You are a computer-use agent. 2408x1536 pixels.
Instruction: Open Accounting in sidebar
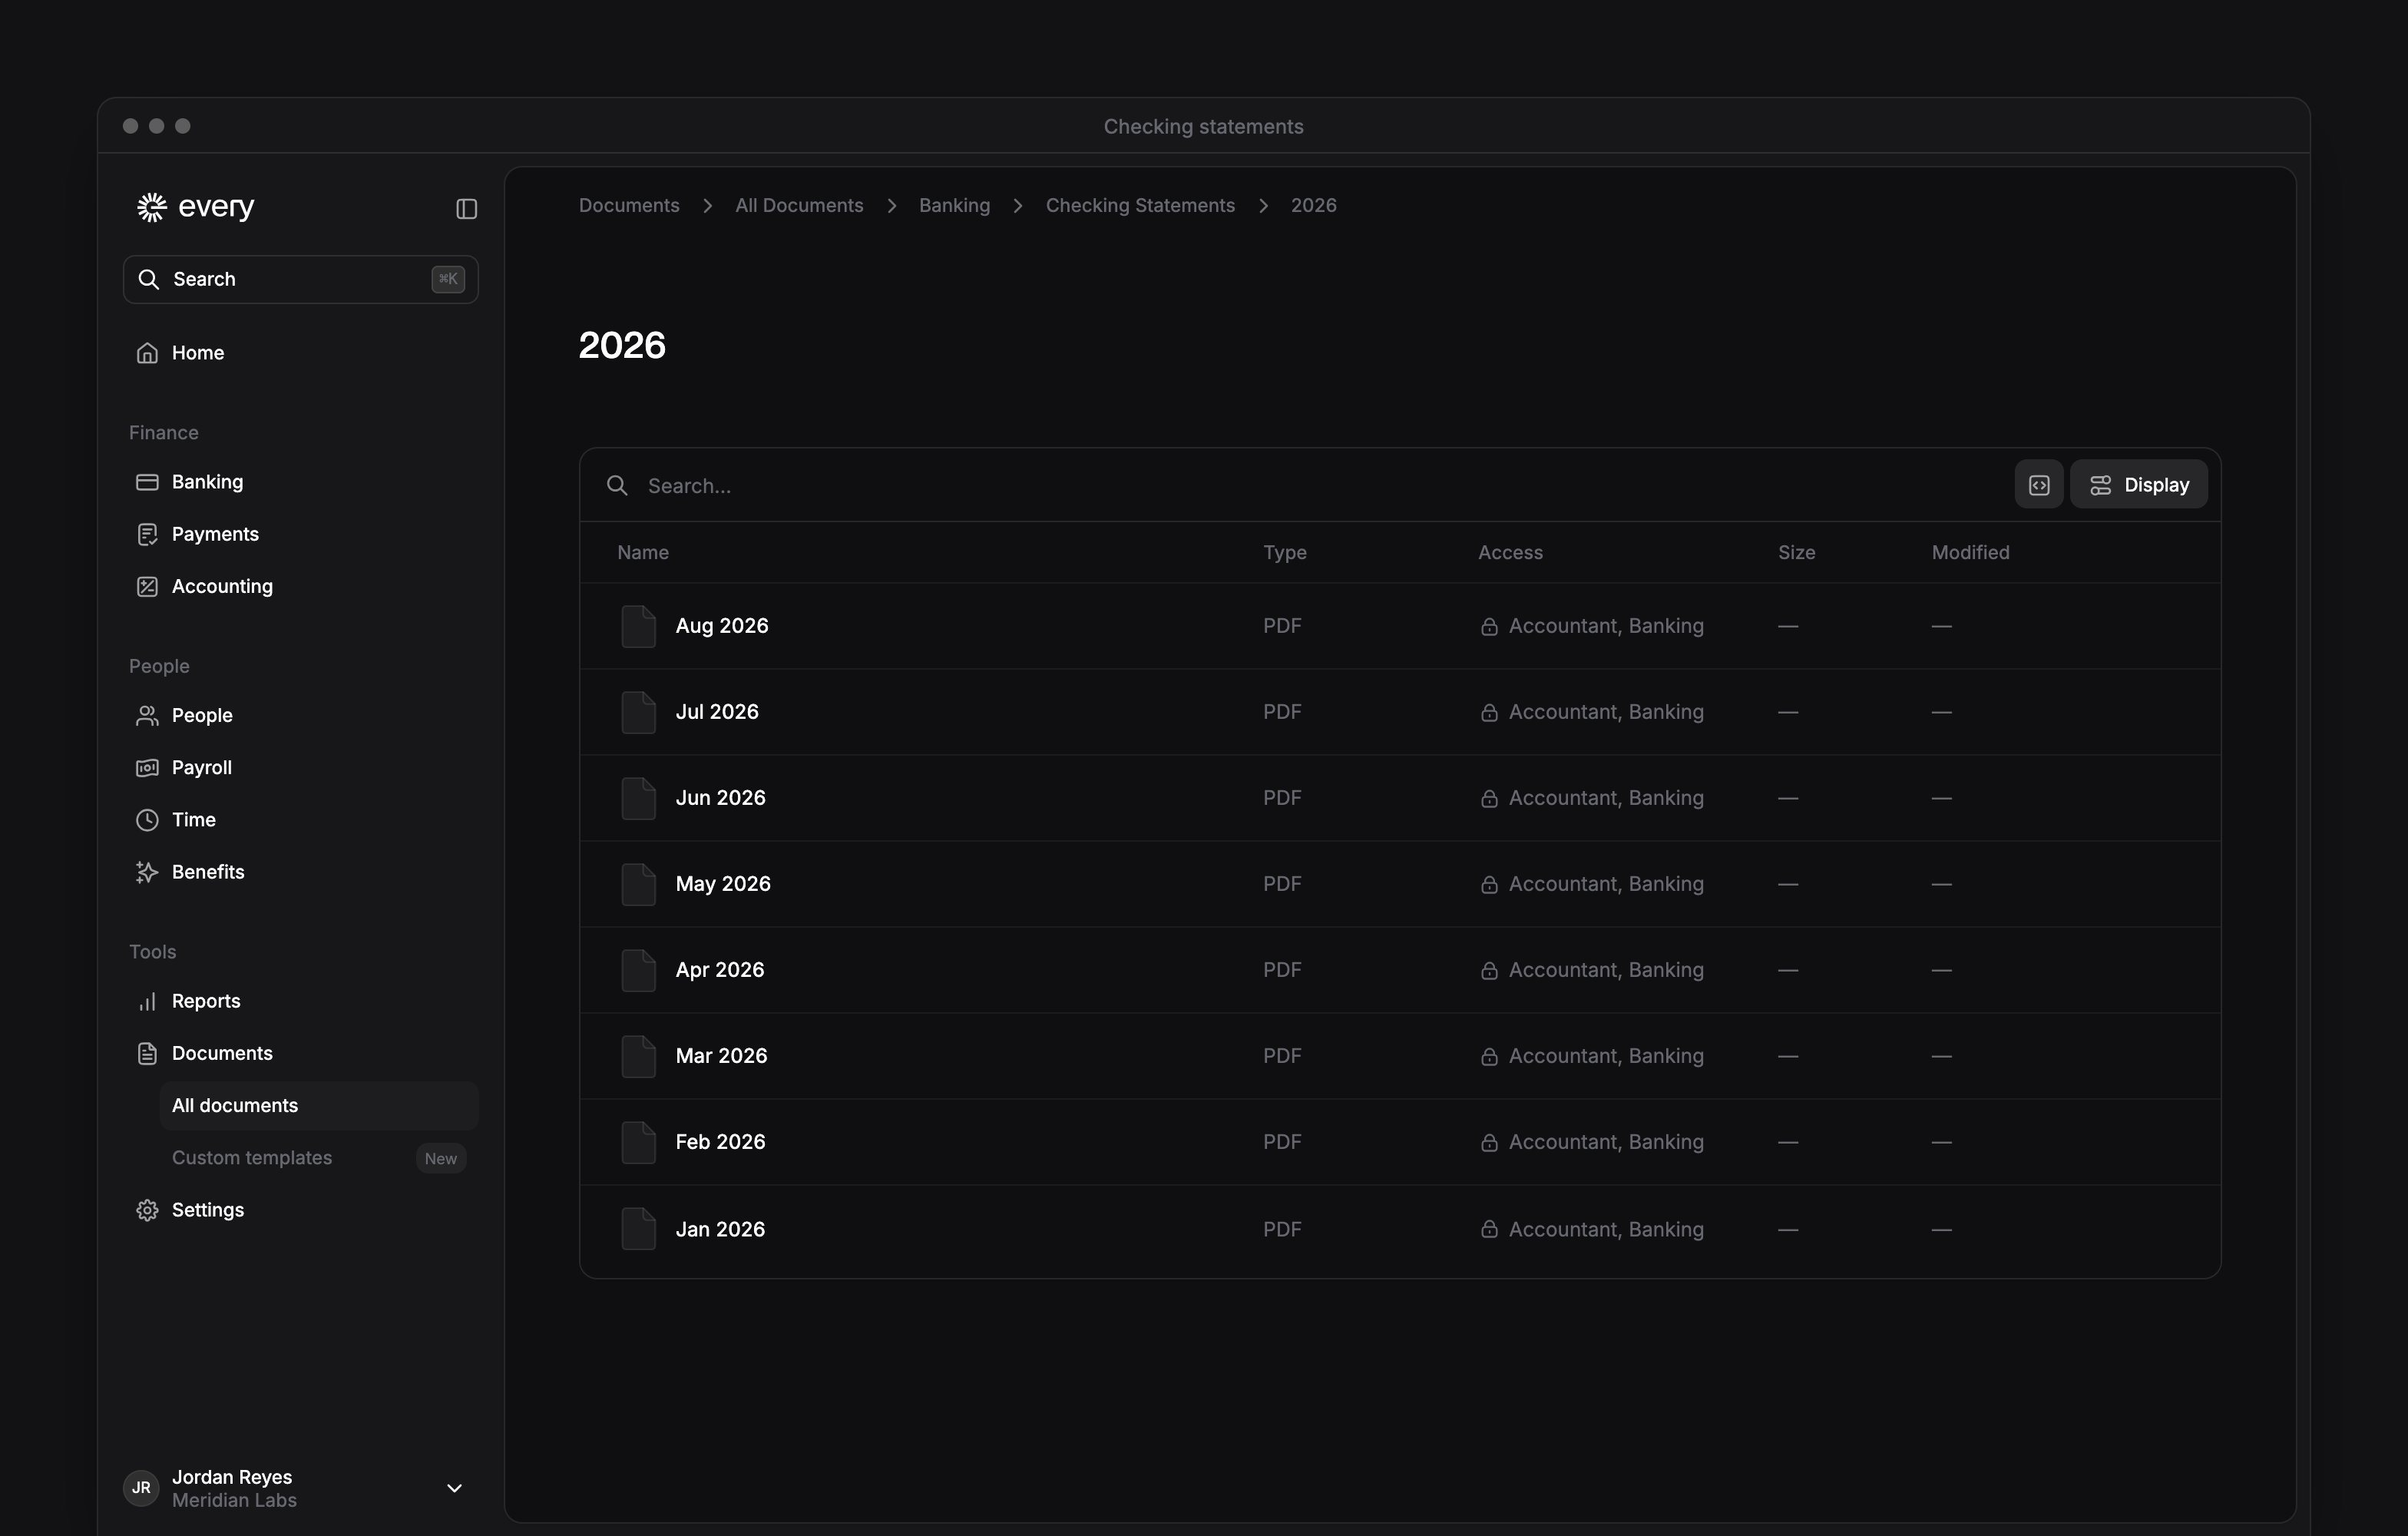click(x=300, y=586)
